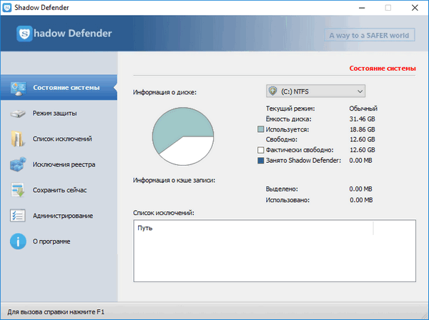The width and height of the screenshot is (429, 320).
Task: Select Исключения реестра menu item
Action: pyautogui.click(x=64, y=165)
